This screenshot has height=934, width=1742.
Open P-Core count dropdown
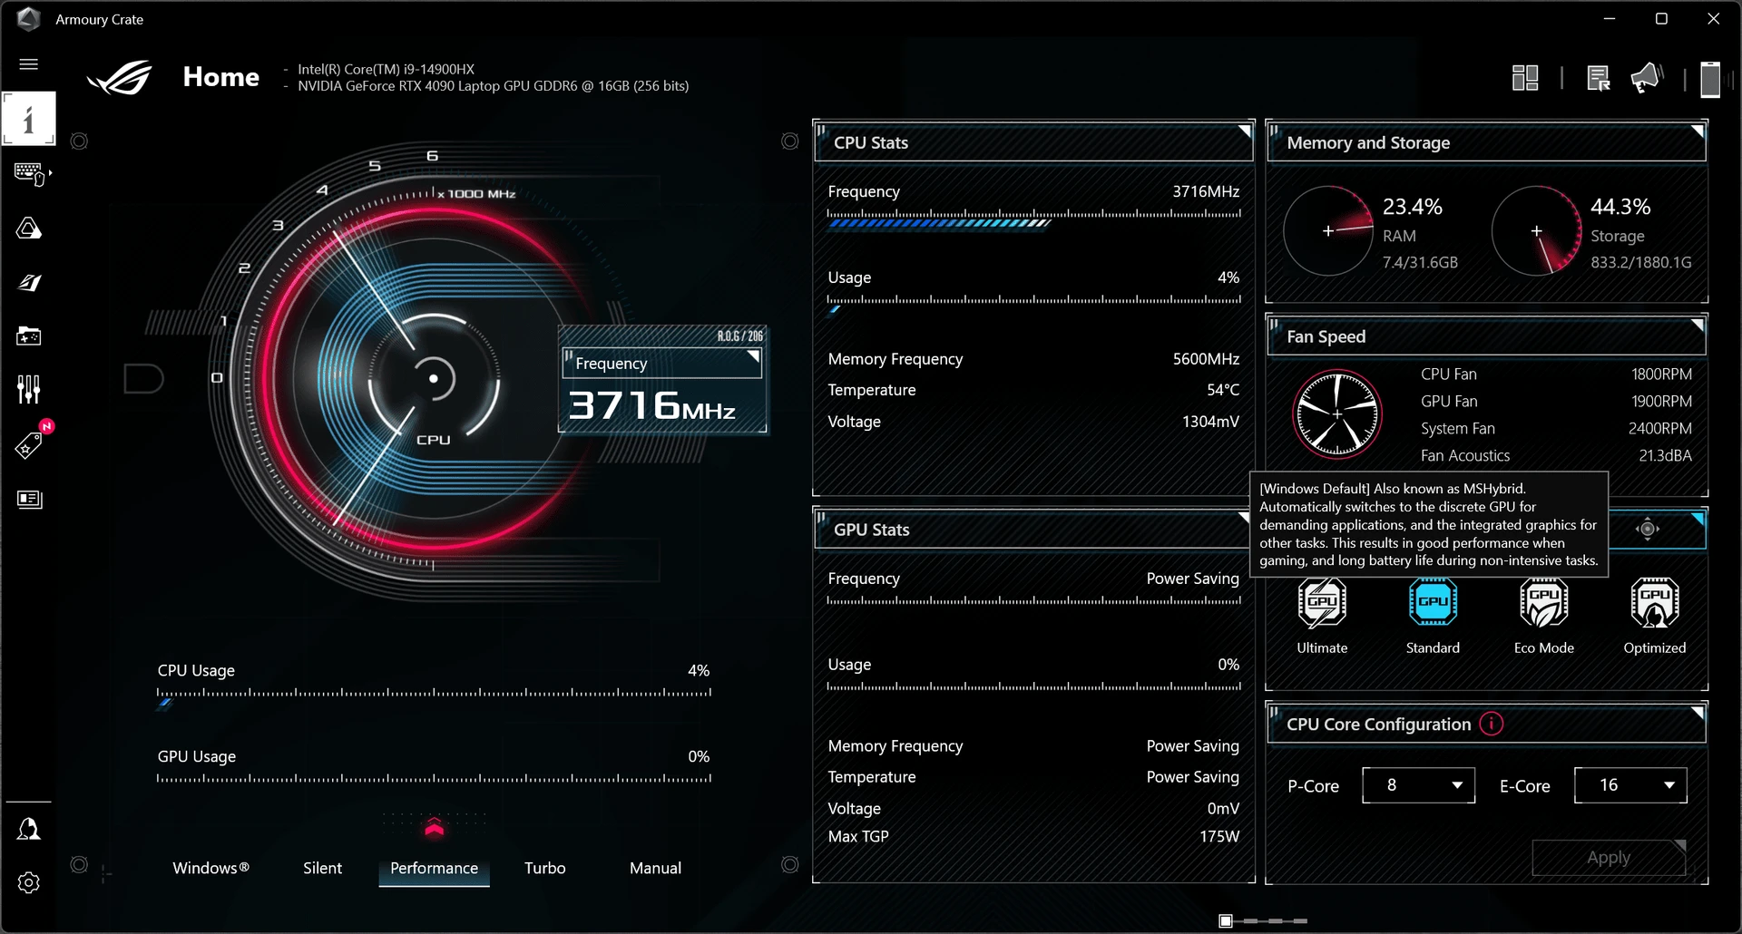1418,785
